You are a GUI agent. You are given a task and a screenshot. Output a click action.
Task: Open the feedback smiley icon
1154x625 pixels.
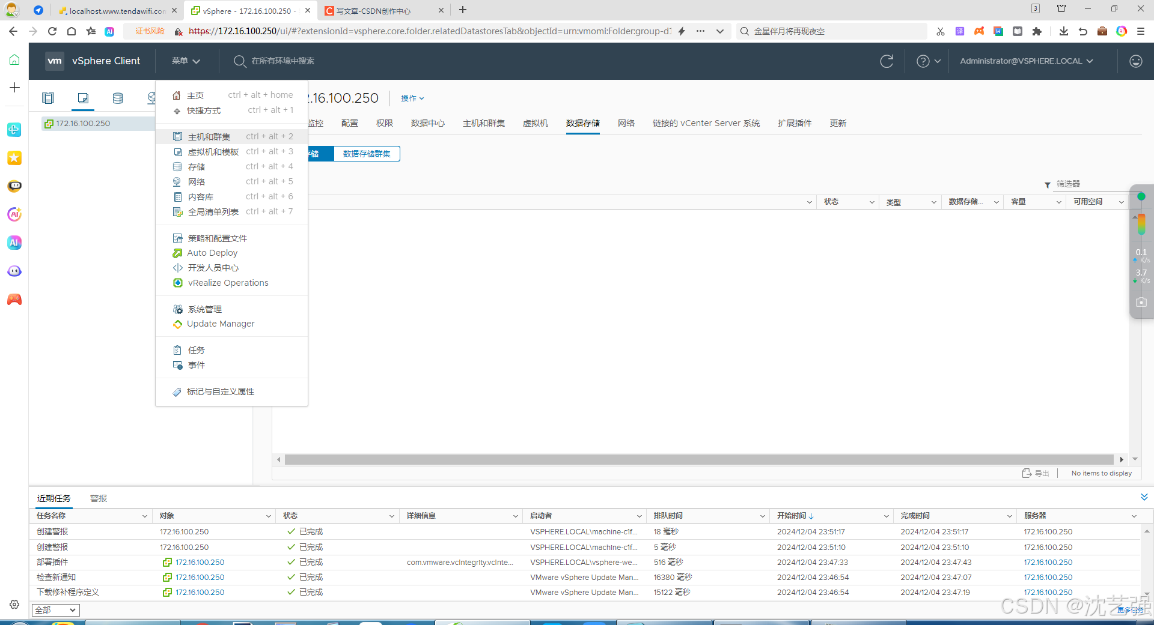(1135, 61)
